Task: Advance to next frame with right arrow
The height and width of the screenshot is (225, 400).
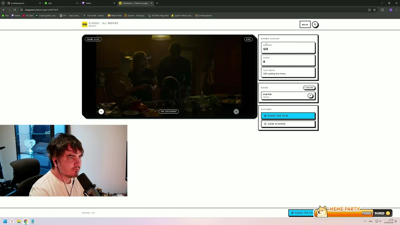Action: [x=236, y=112]
